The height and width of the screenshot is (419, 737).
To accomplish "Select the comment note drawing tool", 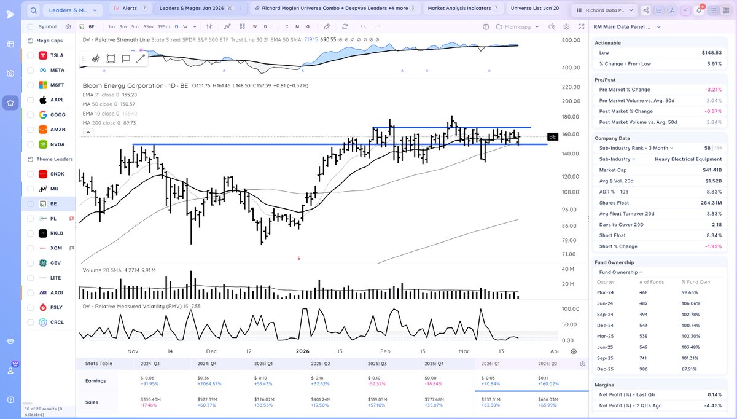I will [x=126, y=59].
